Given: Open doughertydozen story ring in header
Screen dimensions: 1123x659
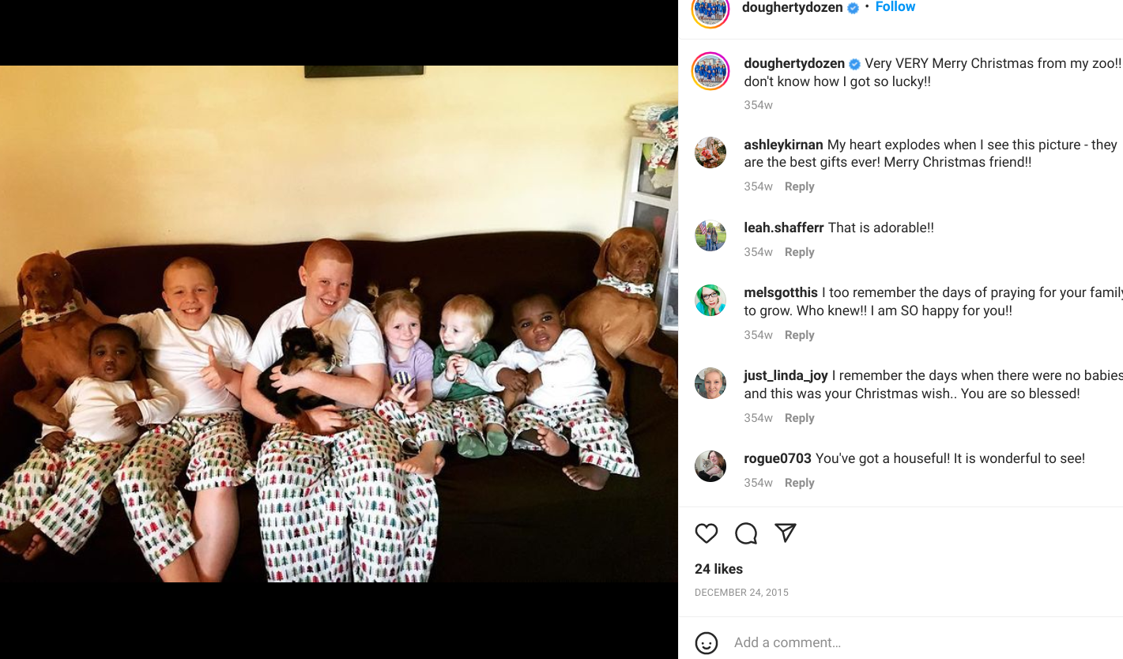Looking at the screenshot, I should pyautogui.click(x=710, y=10).
